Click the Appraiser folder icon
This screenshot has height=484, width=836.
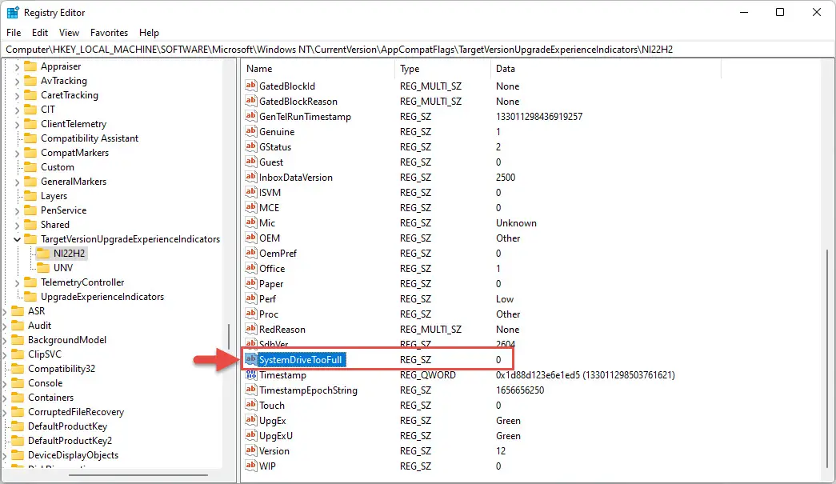30,66
